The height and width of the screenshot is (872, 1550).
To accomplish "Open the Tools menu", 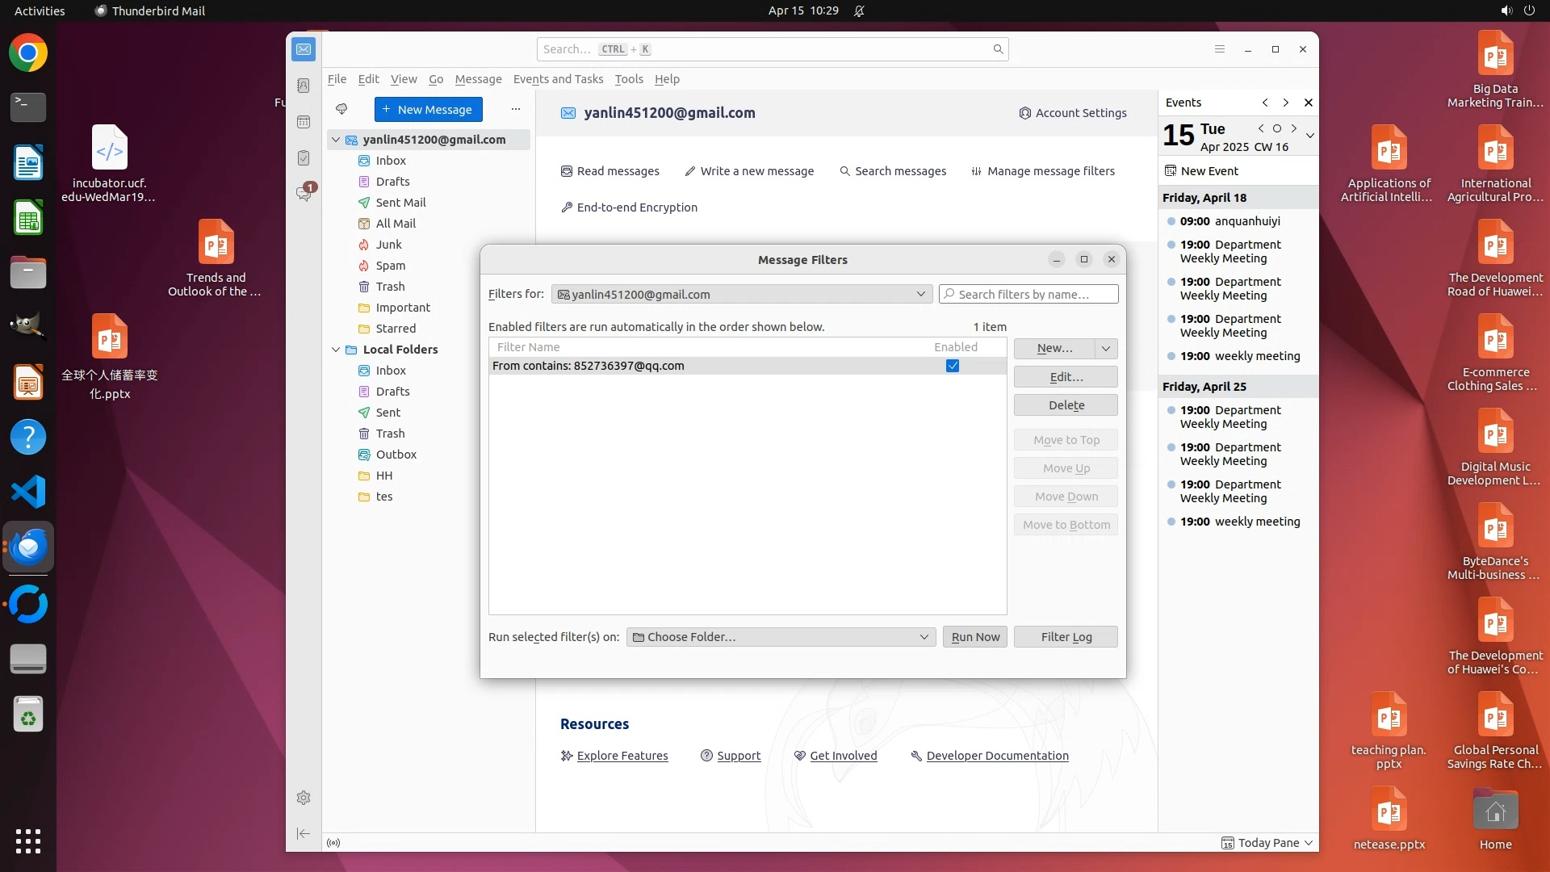I will click(628, 79).
